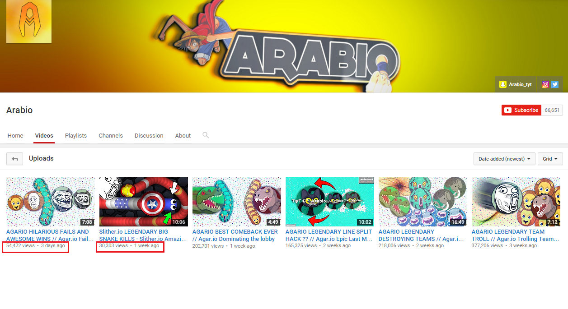Viewport: 568px width, 309px height.
Task: Click the AGARIO LEGENDARY LINE SPLIT HACK title
Action: point(329,235)
